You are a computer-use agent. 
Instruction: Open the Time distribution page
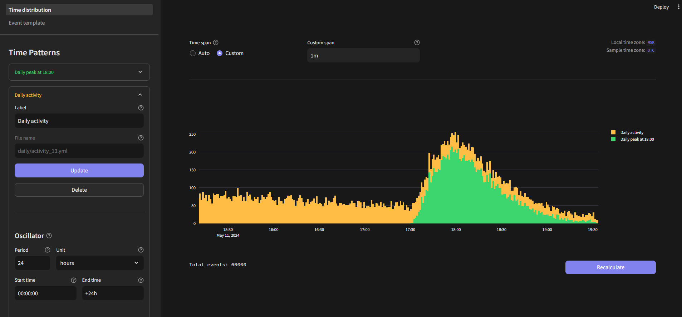[79, 10]
